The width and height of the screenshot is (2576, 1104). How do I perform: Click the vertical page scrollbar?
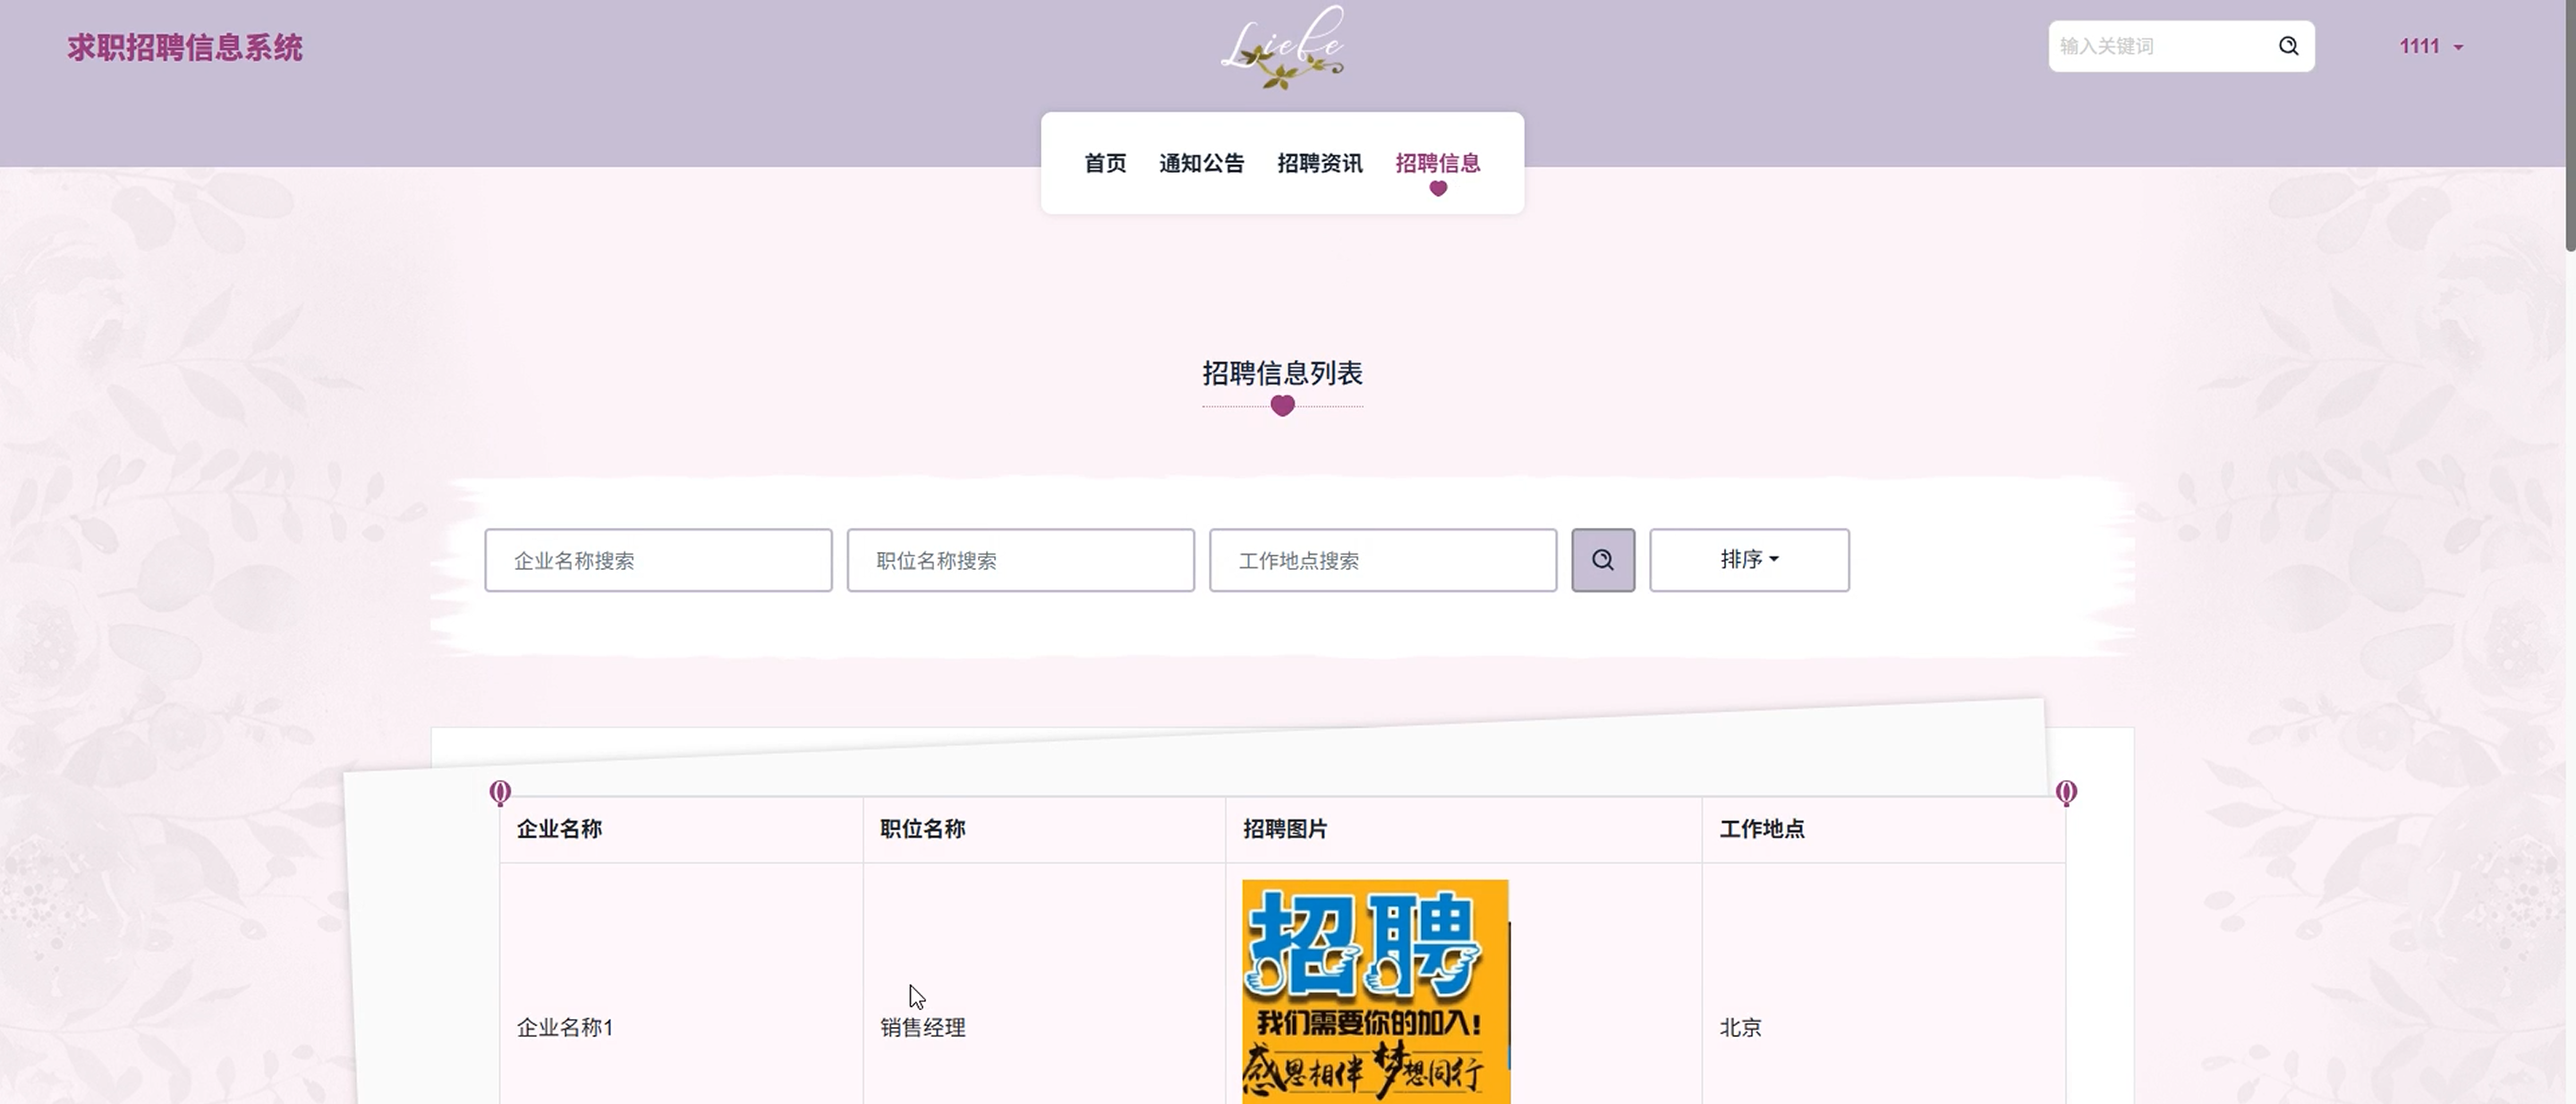click(2569, 125)
